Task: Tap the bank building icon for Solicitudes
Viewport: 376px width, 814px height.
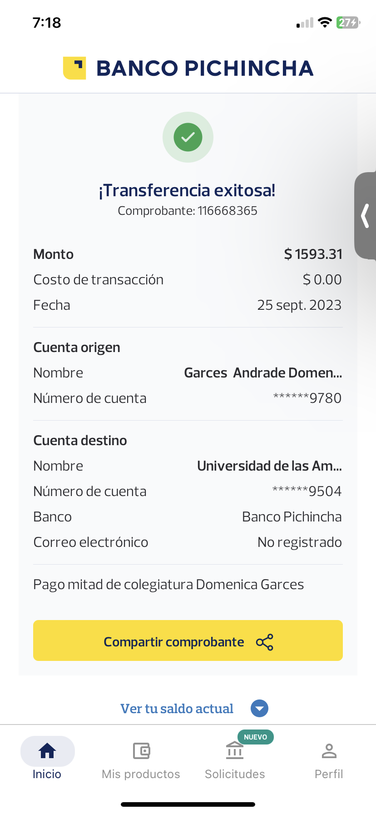Action: coord(235,750)
